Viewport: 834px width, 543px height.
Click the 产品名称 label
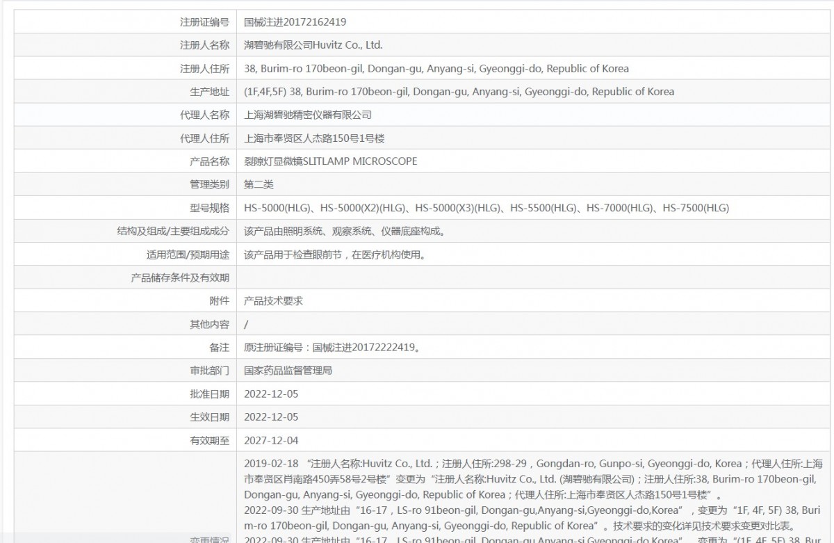click(209, 161)
